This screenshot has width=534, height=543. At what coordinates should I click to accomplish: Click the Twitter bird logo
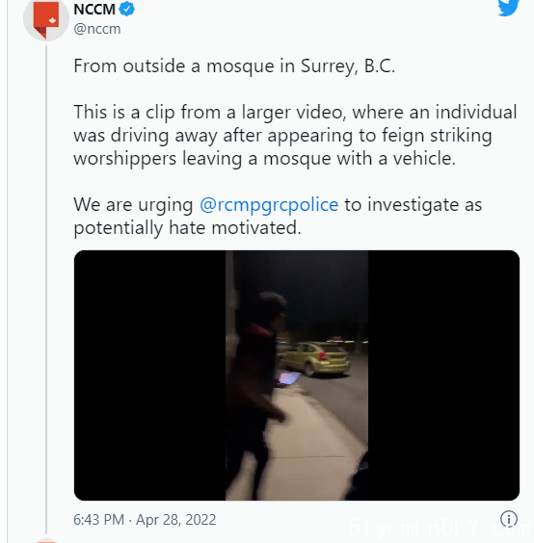[508, 7]
